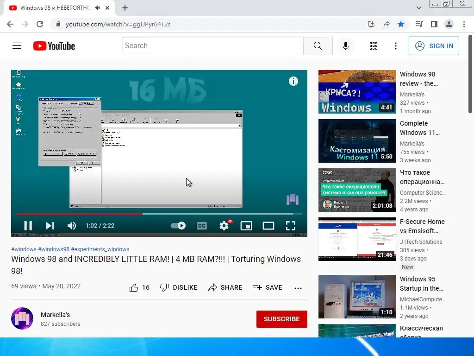Expand the tab search chevron

(x=418, y=8)
